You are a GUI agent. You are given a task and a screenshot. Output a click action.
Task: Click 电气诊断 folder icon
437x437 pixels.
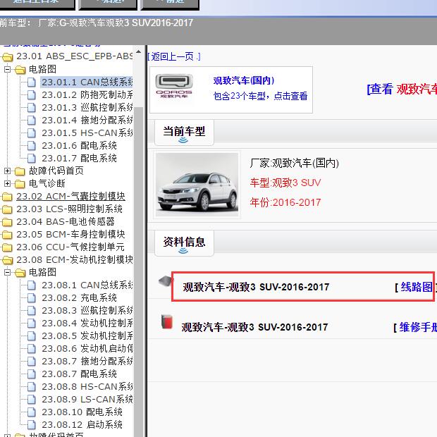[x=20, y=184]
